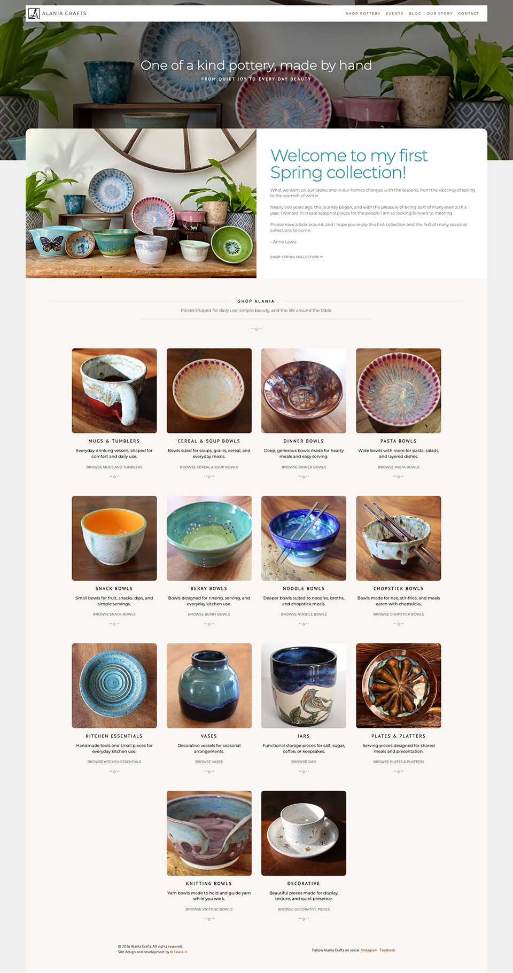513x973 pixels.
Task: Click Browse Vases link
Action: [x=209, y=762]
